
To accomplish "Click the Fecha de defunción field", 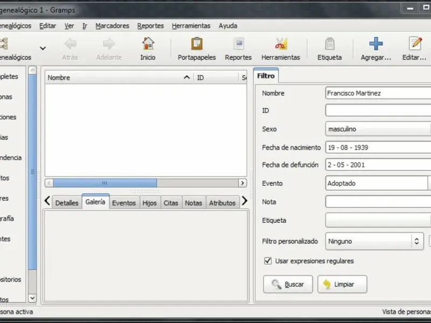I will pos(378,165).
